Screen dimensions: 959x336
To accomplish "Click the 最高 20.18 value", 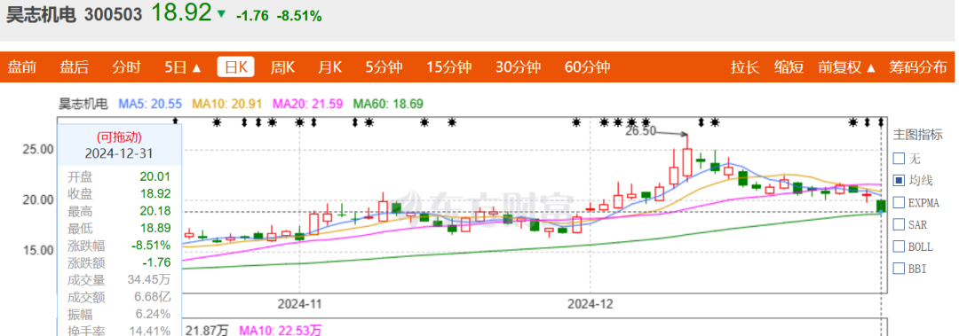I will pos(155,211).
